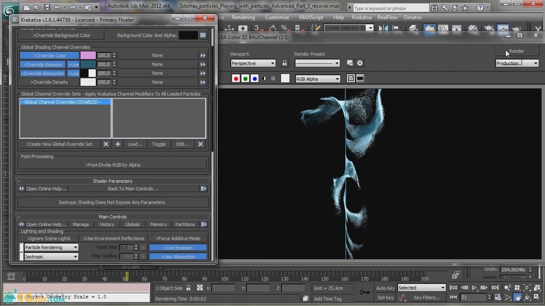This screenshot has height=306, width=545.
Task: Click the red channel toggle in render window
Action: coord(236,79)
